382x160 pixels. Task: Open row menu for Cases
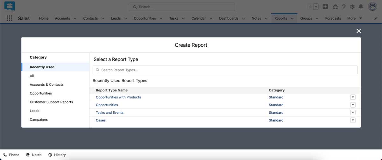pos(353,120)
